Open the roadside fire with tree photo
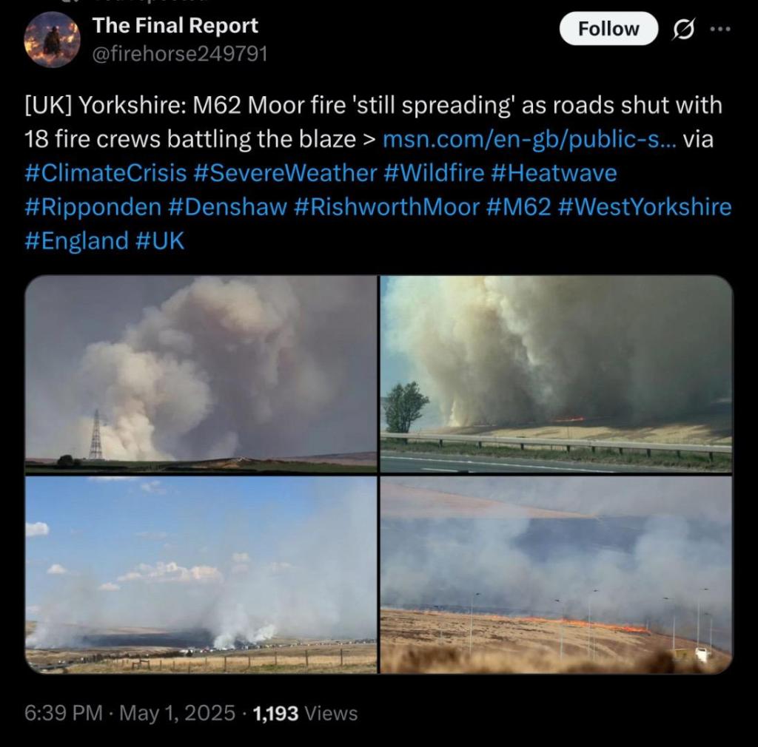 [x=557, y=374]
